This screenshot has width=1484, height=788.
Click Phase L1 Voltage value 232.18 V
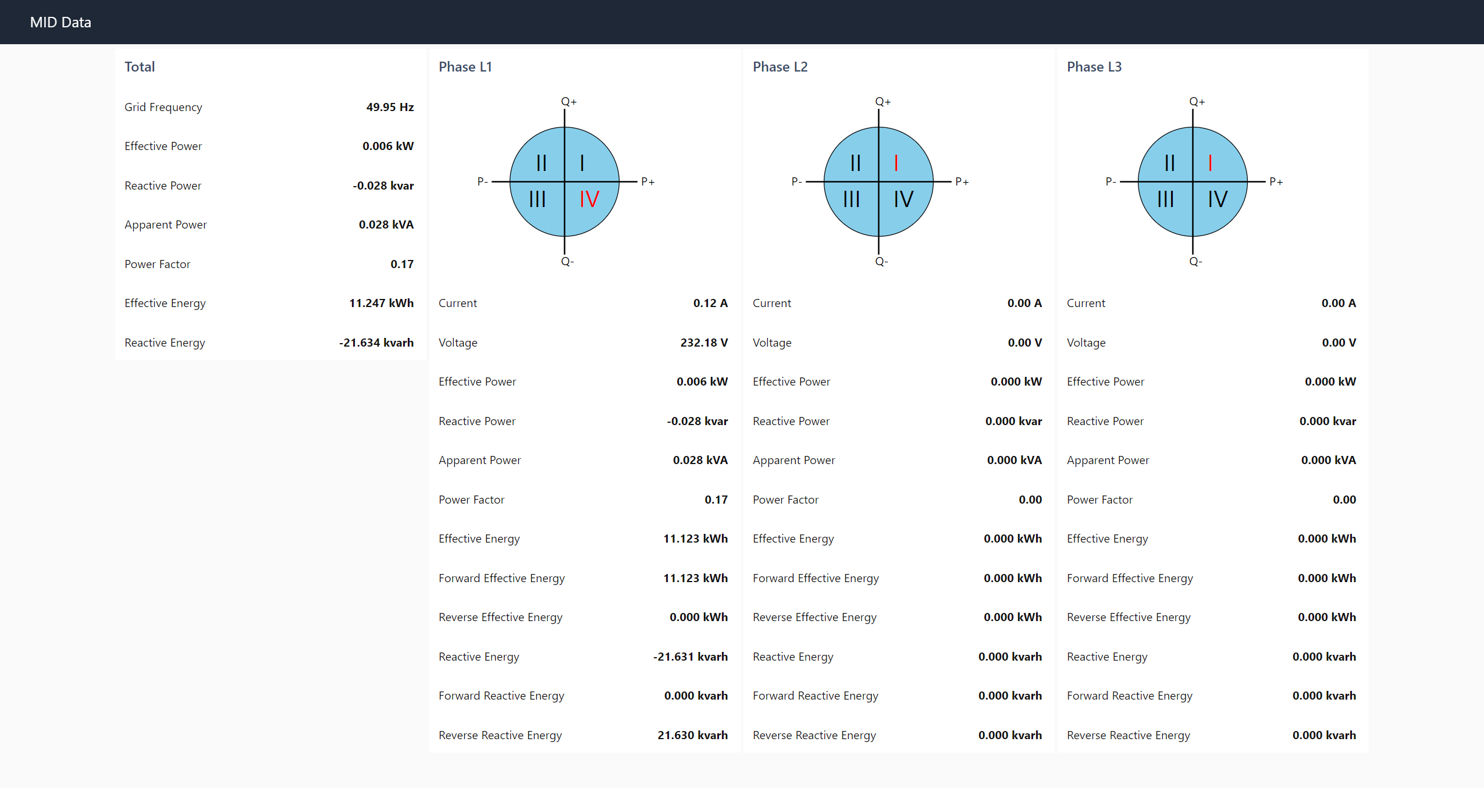click(x=704, y=343)
